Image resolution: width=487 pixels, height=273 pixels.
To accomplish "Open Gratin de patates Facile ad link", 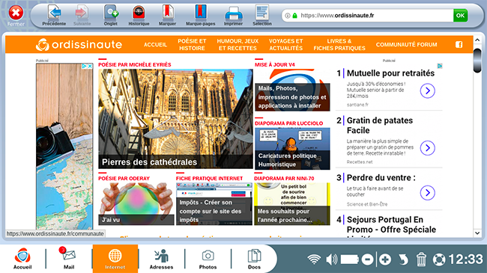I will [x=380, y=126].
